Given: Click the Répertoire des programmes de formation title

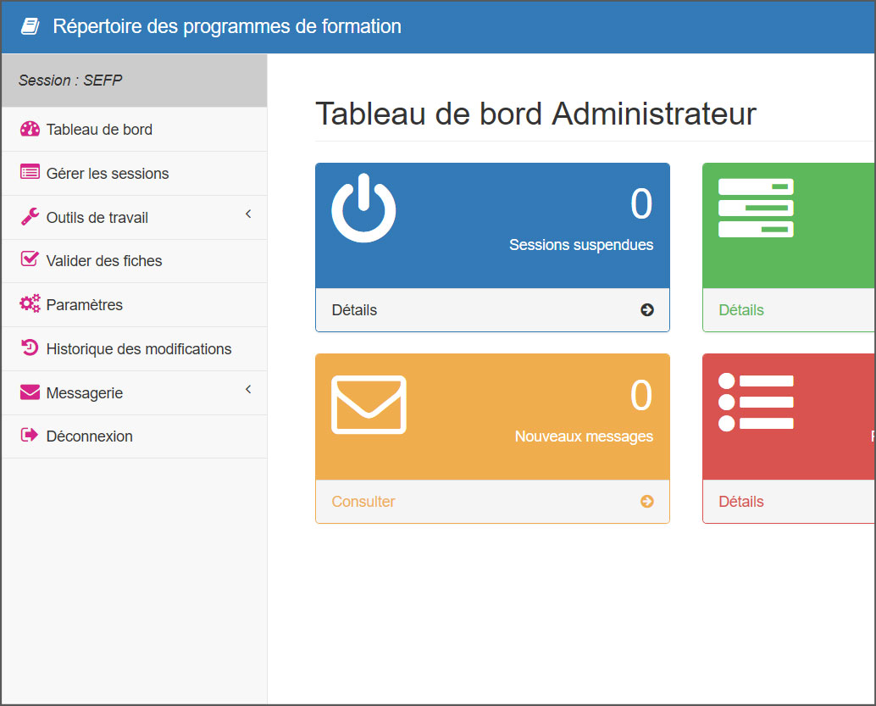Looking at the screenshot, I should [227, 26].
